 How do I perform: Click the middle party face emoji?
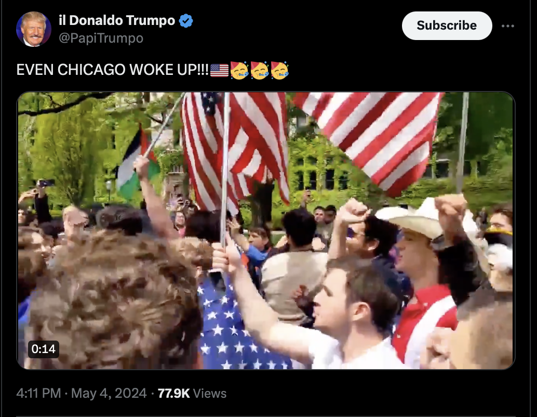click(x=260, y=70)
